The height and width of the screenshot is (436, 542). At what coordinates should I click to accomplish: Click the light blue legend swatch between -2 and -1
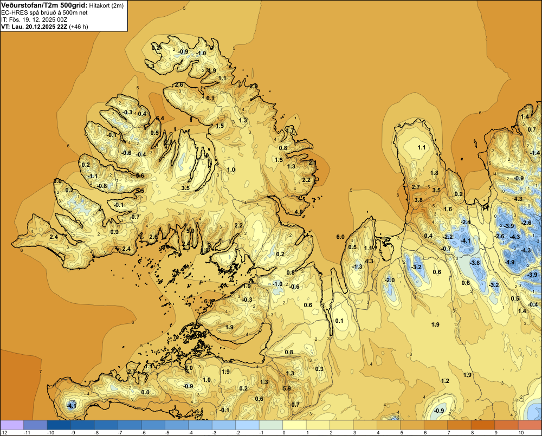point(248,425)
